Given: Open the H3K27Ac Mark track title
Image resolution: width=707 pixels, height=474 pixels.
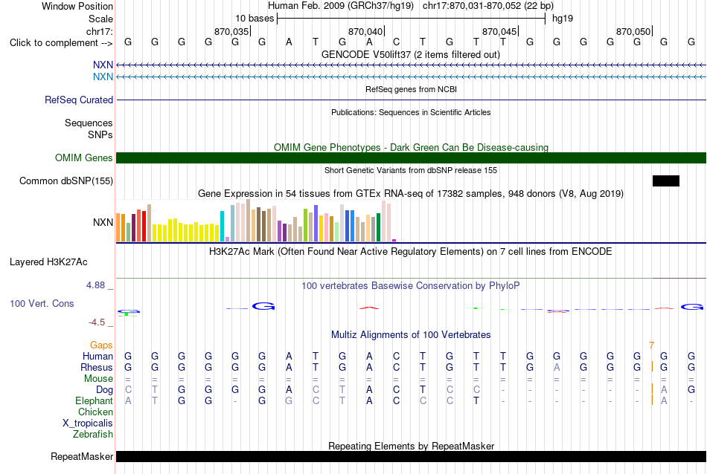Looking at the screenshot, I should (x=411, y=252).
